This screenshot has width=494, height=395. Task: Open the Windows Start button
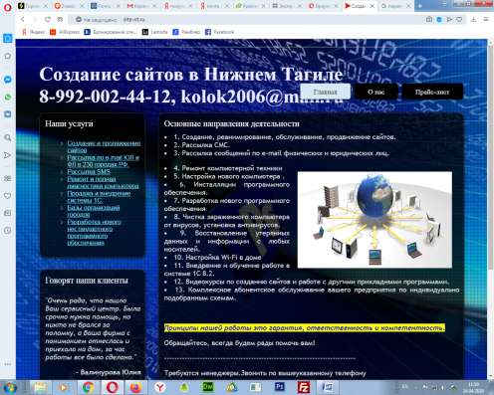coord(9,387)
